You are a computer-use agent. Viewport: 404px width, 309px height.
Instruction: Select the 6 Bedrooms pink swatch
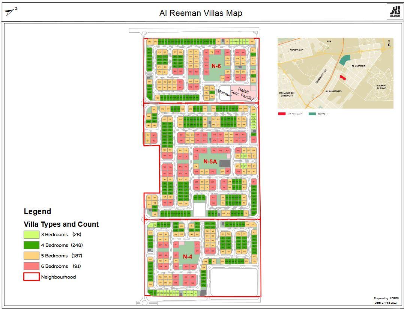click(x=32, y=266)
